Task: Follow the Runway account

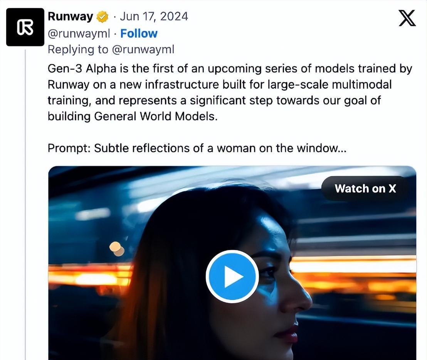Action: (139, 34)
